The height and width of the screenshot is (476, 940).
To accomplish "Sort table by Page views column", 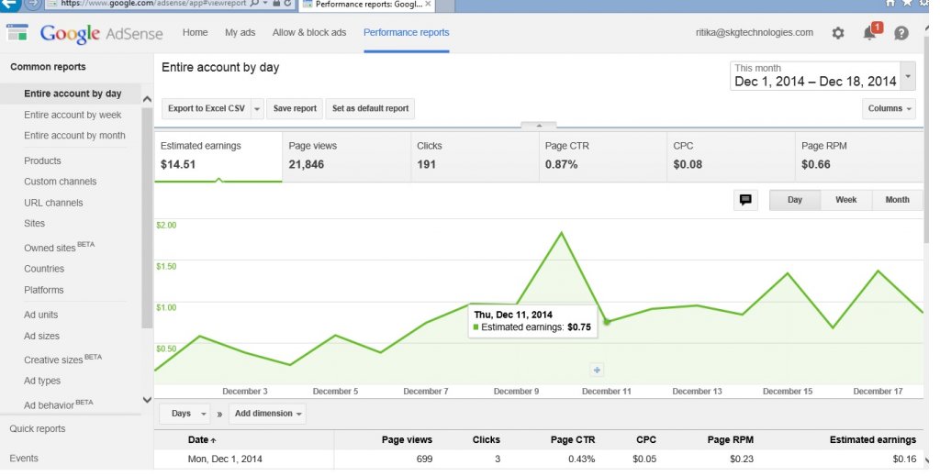I will [x=407, y=439].
